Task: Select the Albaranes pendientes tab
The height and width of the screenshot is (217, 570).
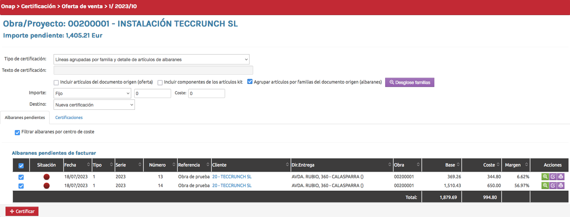Action: pyautogui.click(x=25, y=118)
